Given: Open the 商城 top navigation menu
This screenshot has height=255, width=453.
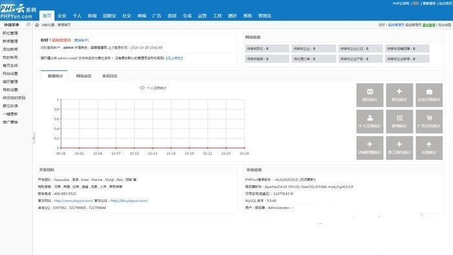Looking at the screenshot, I should pyautogui.click(x=142, y=16).
